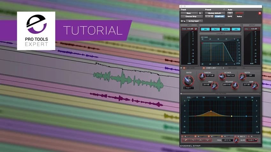Open the no key input dropdown
The height and width of the screenshot is (152, 271).
[194, 21]
